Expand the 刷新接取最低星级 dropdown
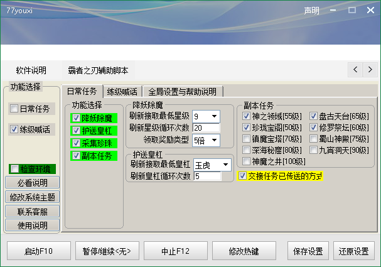This screenshot has width=381, height=267. point(215,117)
